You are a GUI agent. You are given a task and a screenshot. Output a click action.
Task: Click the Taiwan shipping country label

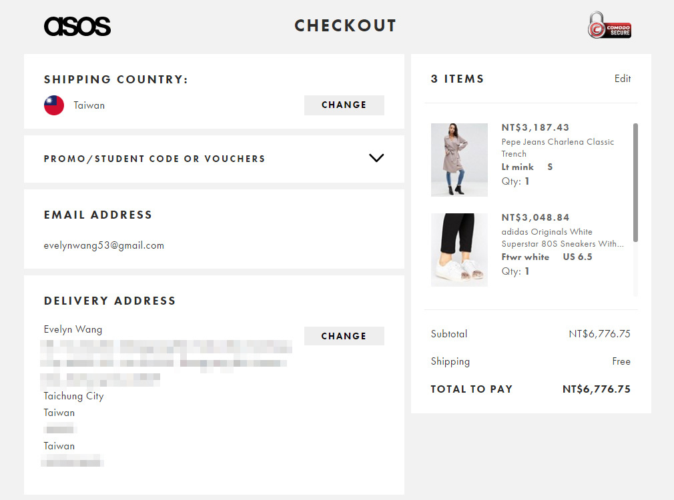tap(89, 106)
